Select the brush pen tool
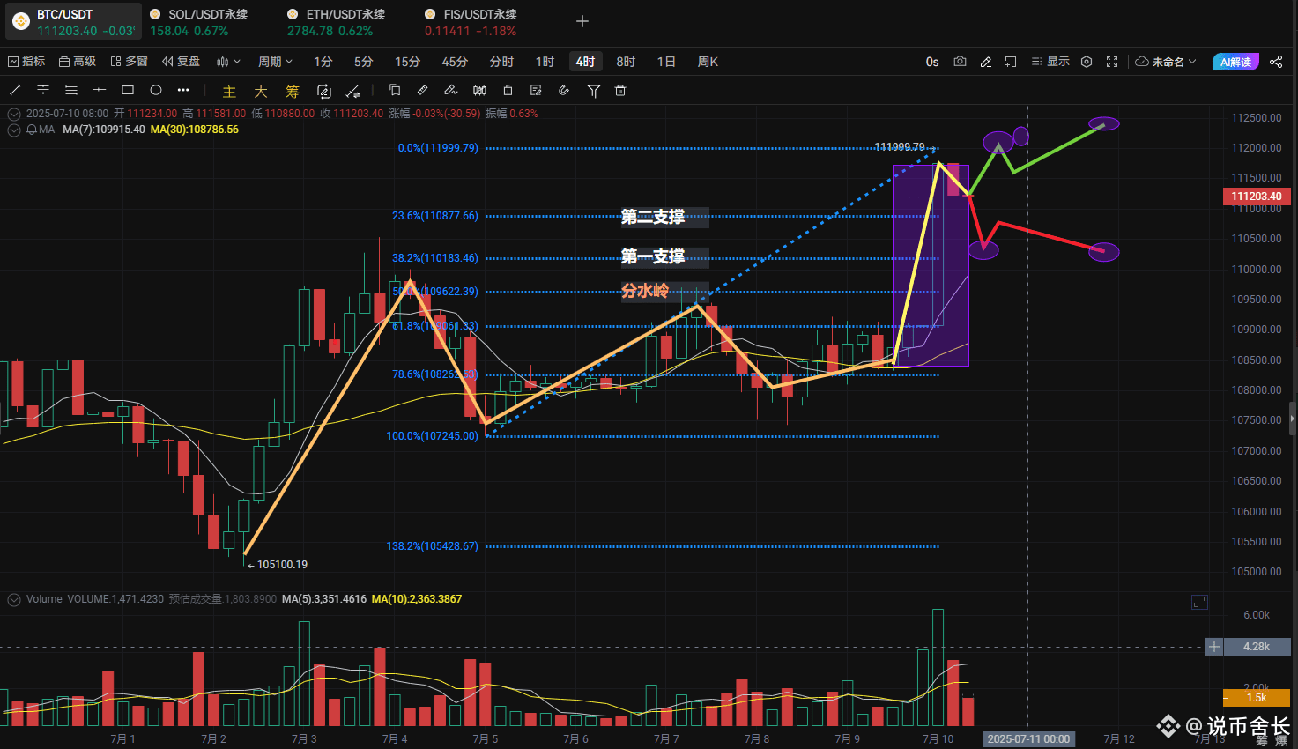1298x749 pixels. (x=451, y=90)
